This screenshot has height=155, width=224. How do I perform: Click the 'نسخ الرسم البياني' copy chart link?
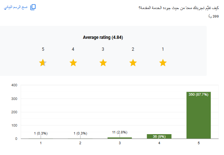click(x=15, y=7)
